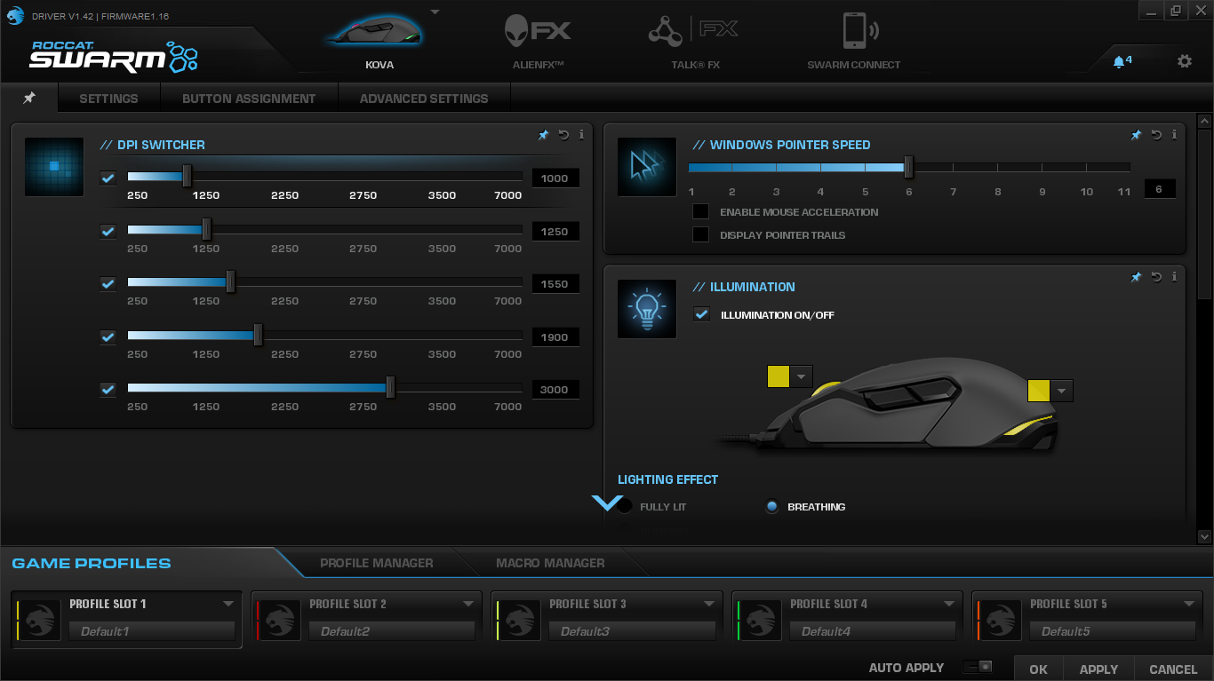Viewport: 1214px width, 681px height.
Task: Open the Talk FX module
Action: [x=695, y=31]
